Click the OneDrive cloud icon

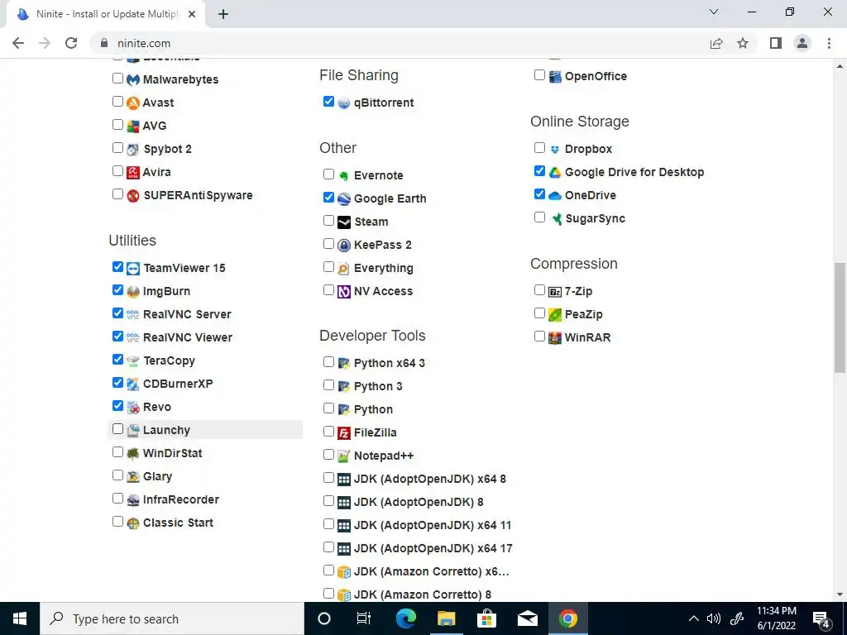(555, 195)
